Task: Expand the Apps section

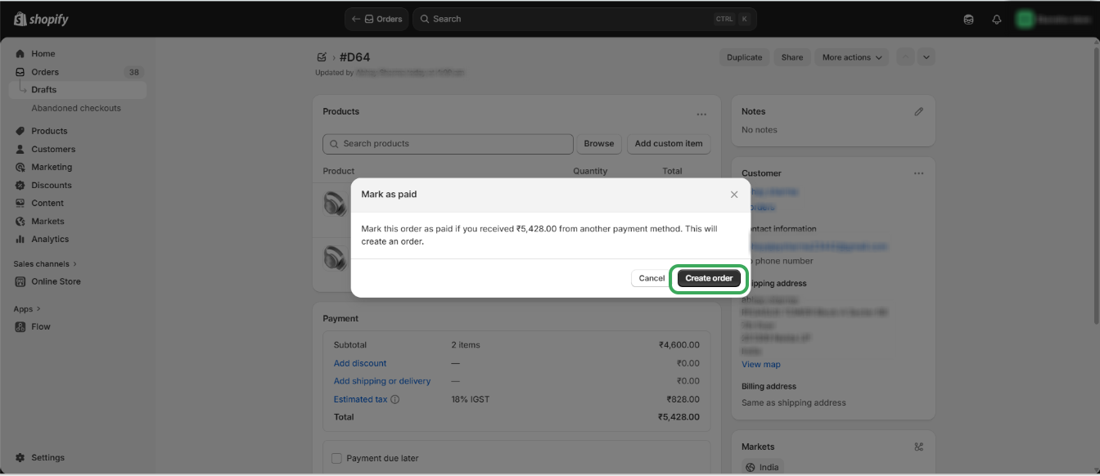Action: click(27, 309)
